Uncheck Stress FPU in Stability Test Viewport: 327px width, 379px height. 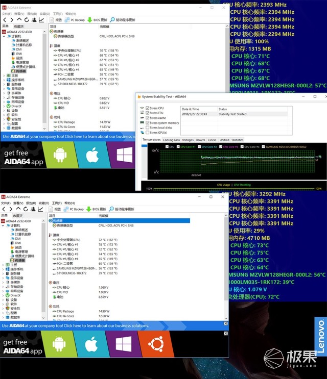click(x=147, y=113)
